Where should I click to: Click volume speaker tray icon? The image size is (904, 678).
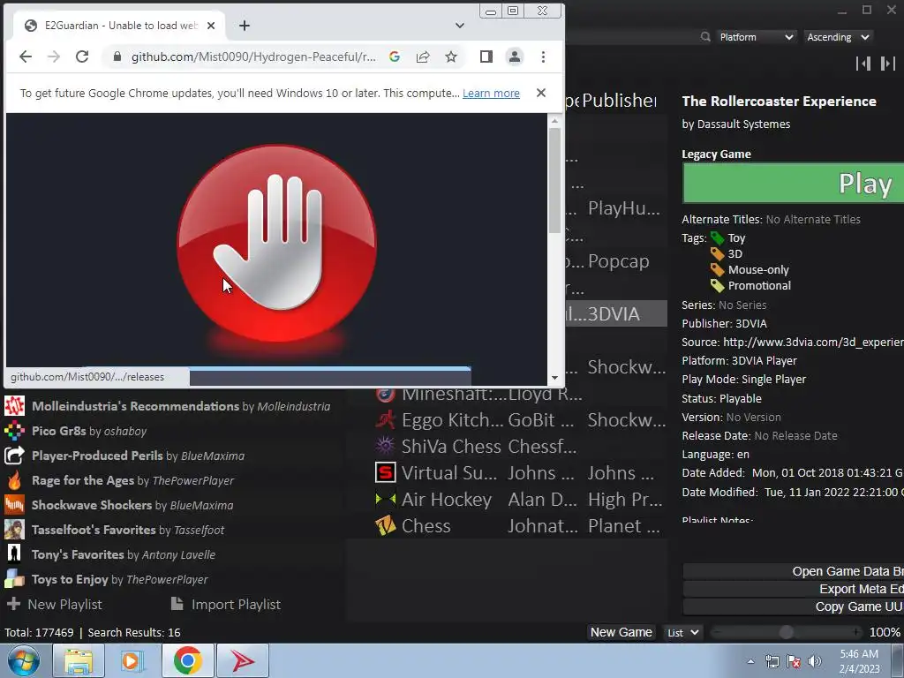click(815, 661)
